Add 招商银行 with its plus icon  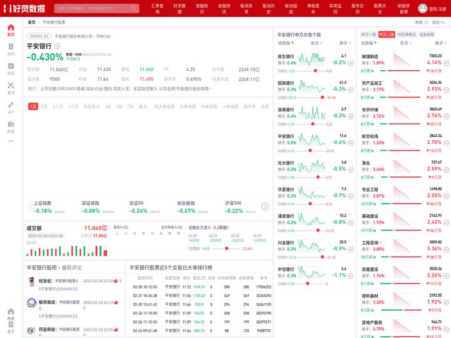coord(351,90)
